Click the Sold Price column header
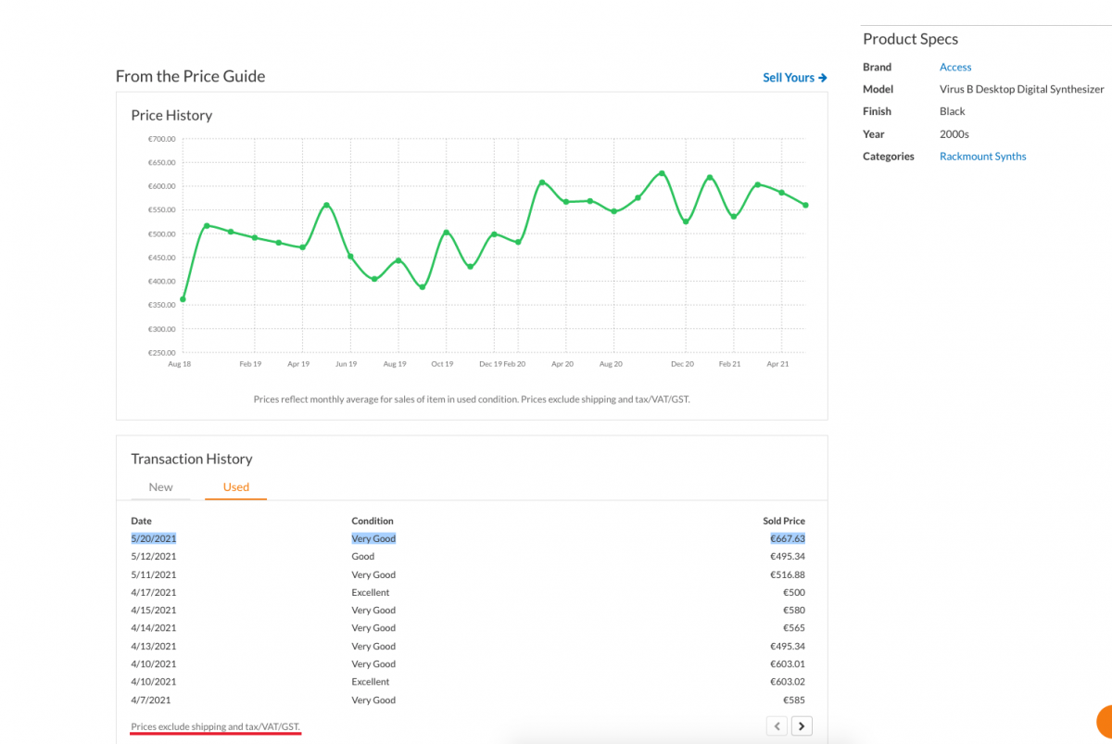The height and width of the screenshot is (744, 1112). pyautogui.click(x=784, y=521)
